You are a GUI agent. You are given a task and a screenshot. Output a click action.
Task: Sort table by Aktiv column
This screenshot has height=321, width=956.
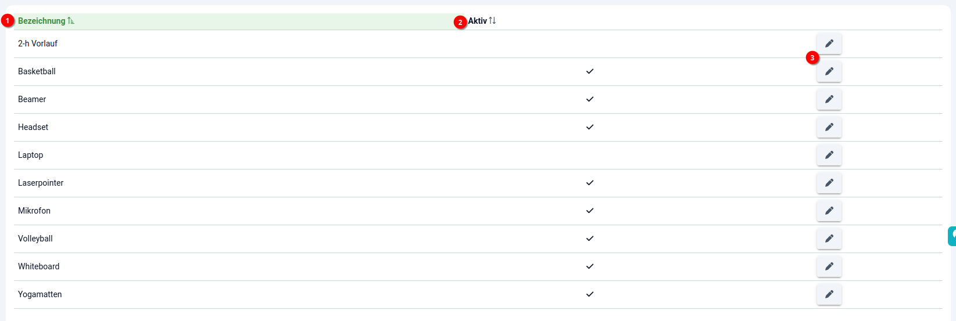477,21
